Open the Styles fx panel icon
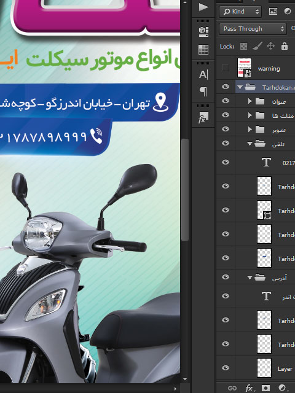Screen dimensions: 295x393 (x=203, y=117)
